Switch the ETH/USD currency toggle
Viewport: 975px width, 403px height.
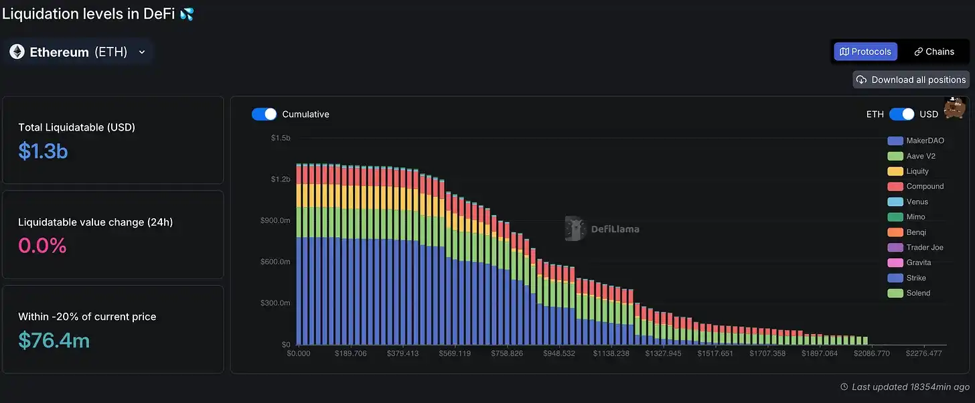pyautogui.click(x=901, y=114)
